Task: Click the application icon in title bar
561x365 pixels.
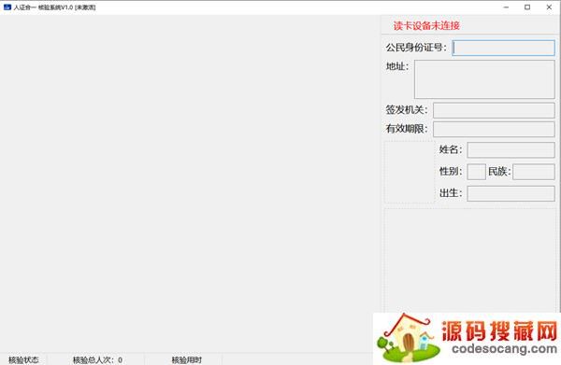Action: pyautogui.click(x=7, y=7)
